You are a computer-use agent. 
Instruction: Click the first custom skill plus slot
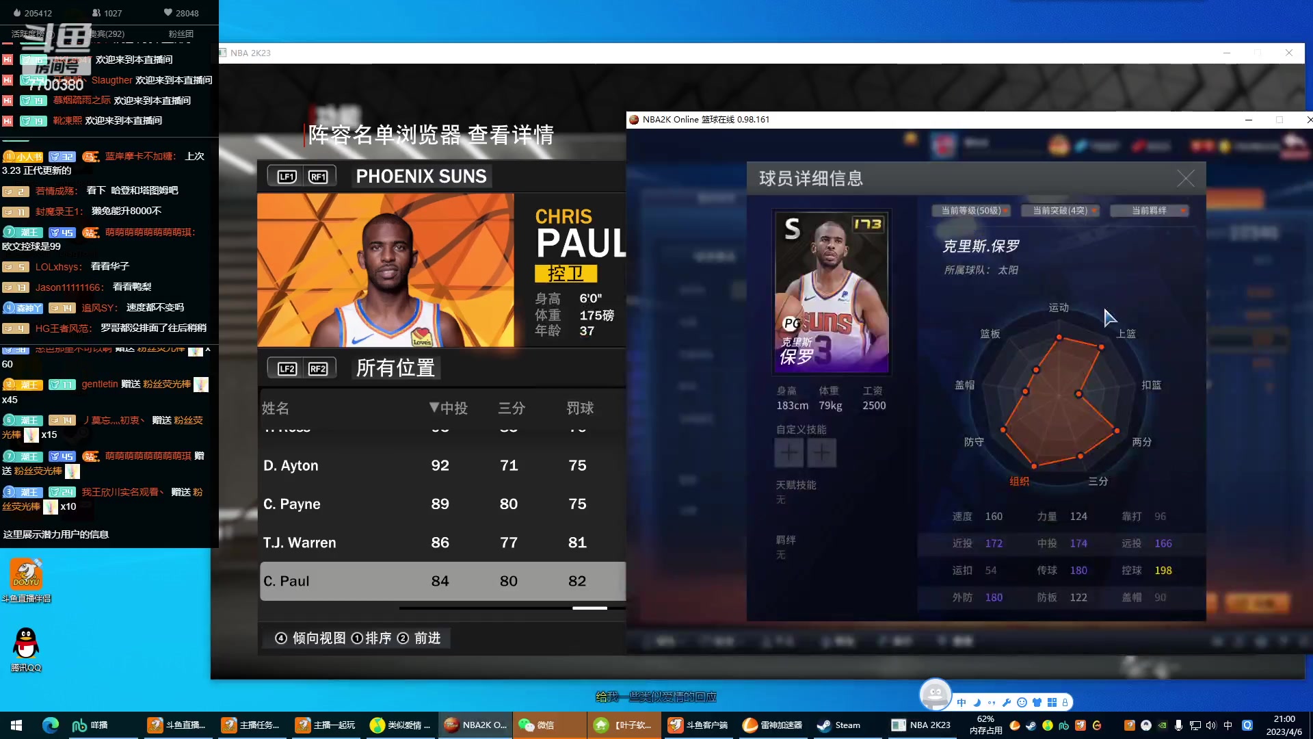pos(788,453)
